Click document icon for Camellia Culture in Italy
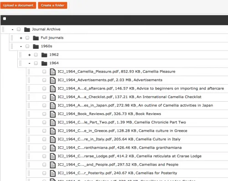228x181 pixels. click(53, 140)
